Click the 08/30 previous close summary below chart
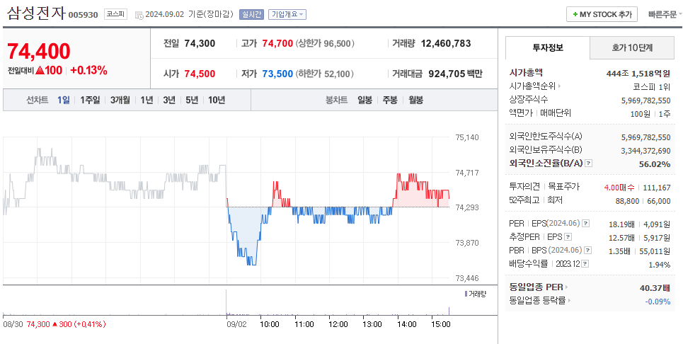The width and height of the screenshot is (683, 344). point(54,324)
